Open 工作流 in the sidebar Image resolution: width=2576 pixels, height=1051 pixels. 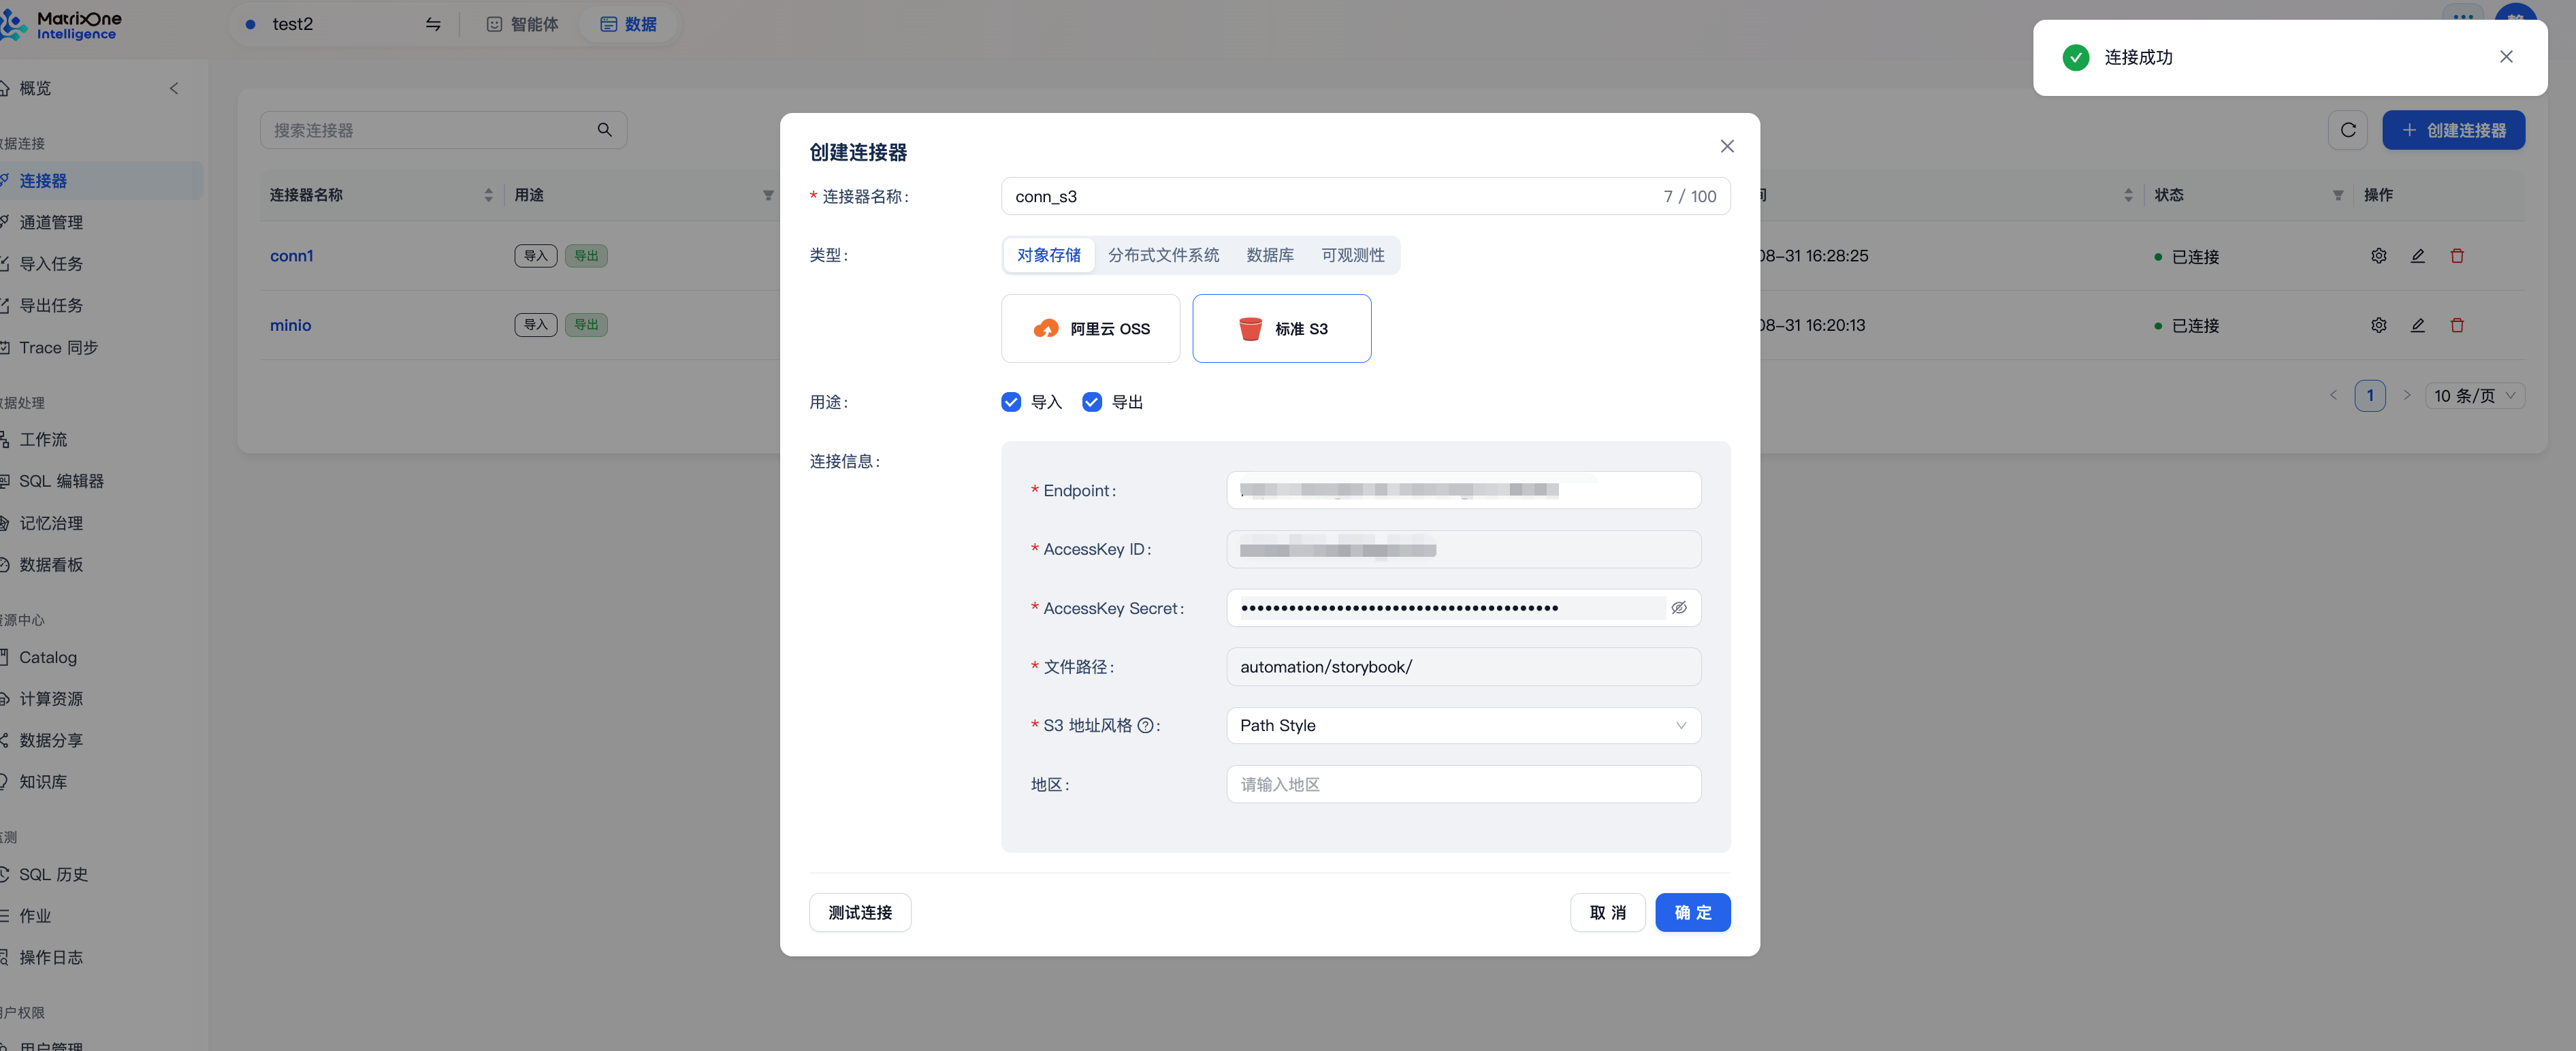point(43,440)
